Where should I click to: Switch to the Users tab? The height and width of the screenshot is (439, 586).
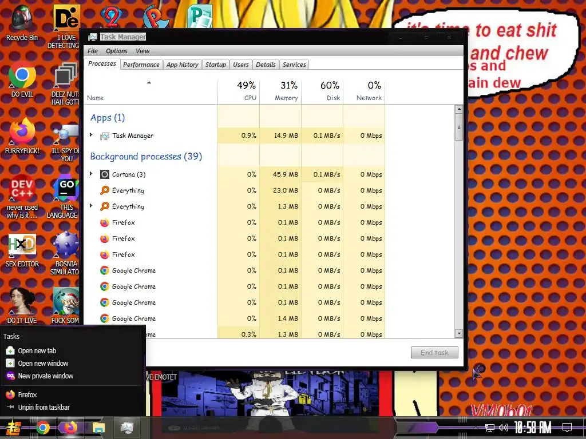click(x=241, y=65)
